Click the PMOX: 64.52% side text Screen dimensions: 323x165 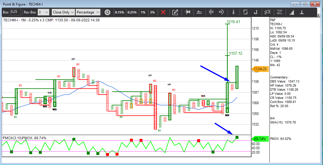281,139
